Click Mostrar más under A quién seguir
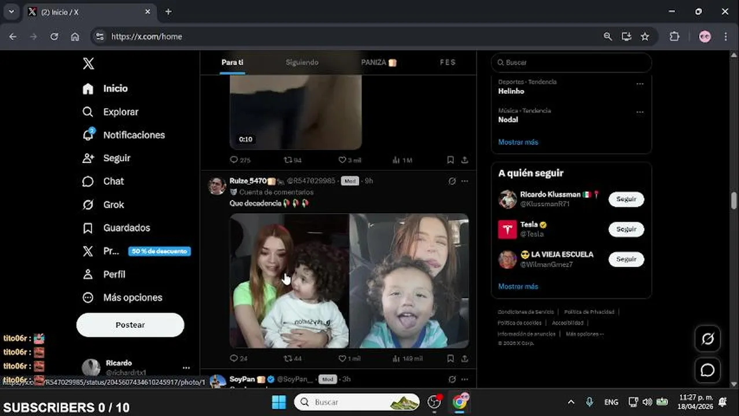Viewport: 739px width, 416px height. click(x=518, y=287)
